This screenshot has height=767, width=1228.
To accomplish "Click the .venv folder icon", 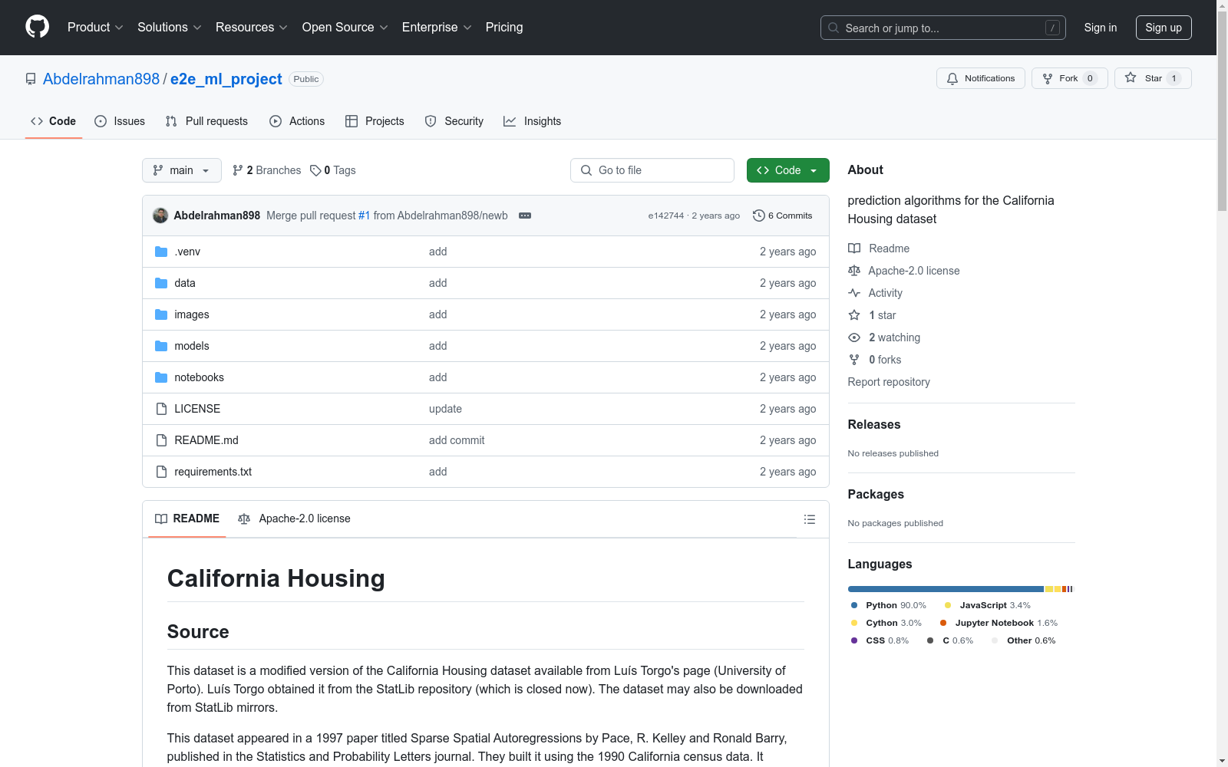I will 161,252.
